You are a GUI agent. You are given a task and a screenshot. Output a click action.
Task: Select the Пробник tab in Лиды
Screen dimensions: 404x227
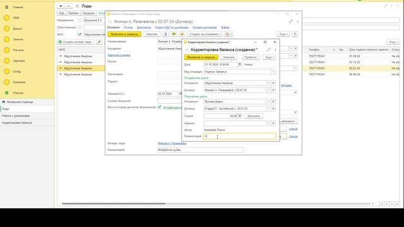point(73,13)
